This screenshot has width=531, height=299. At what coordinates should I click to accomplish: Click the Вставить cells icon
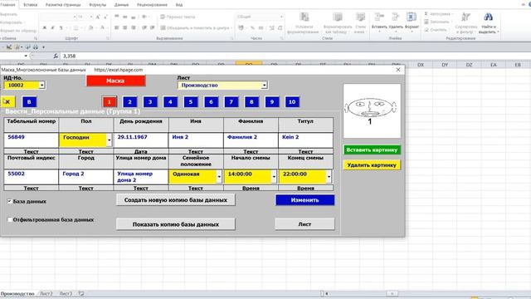(379, 17)
